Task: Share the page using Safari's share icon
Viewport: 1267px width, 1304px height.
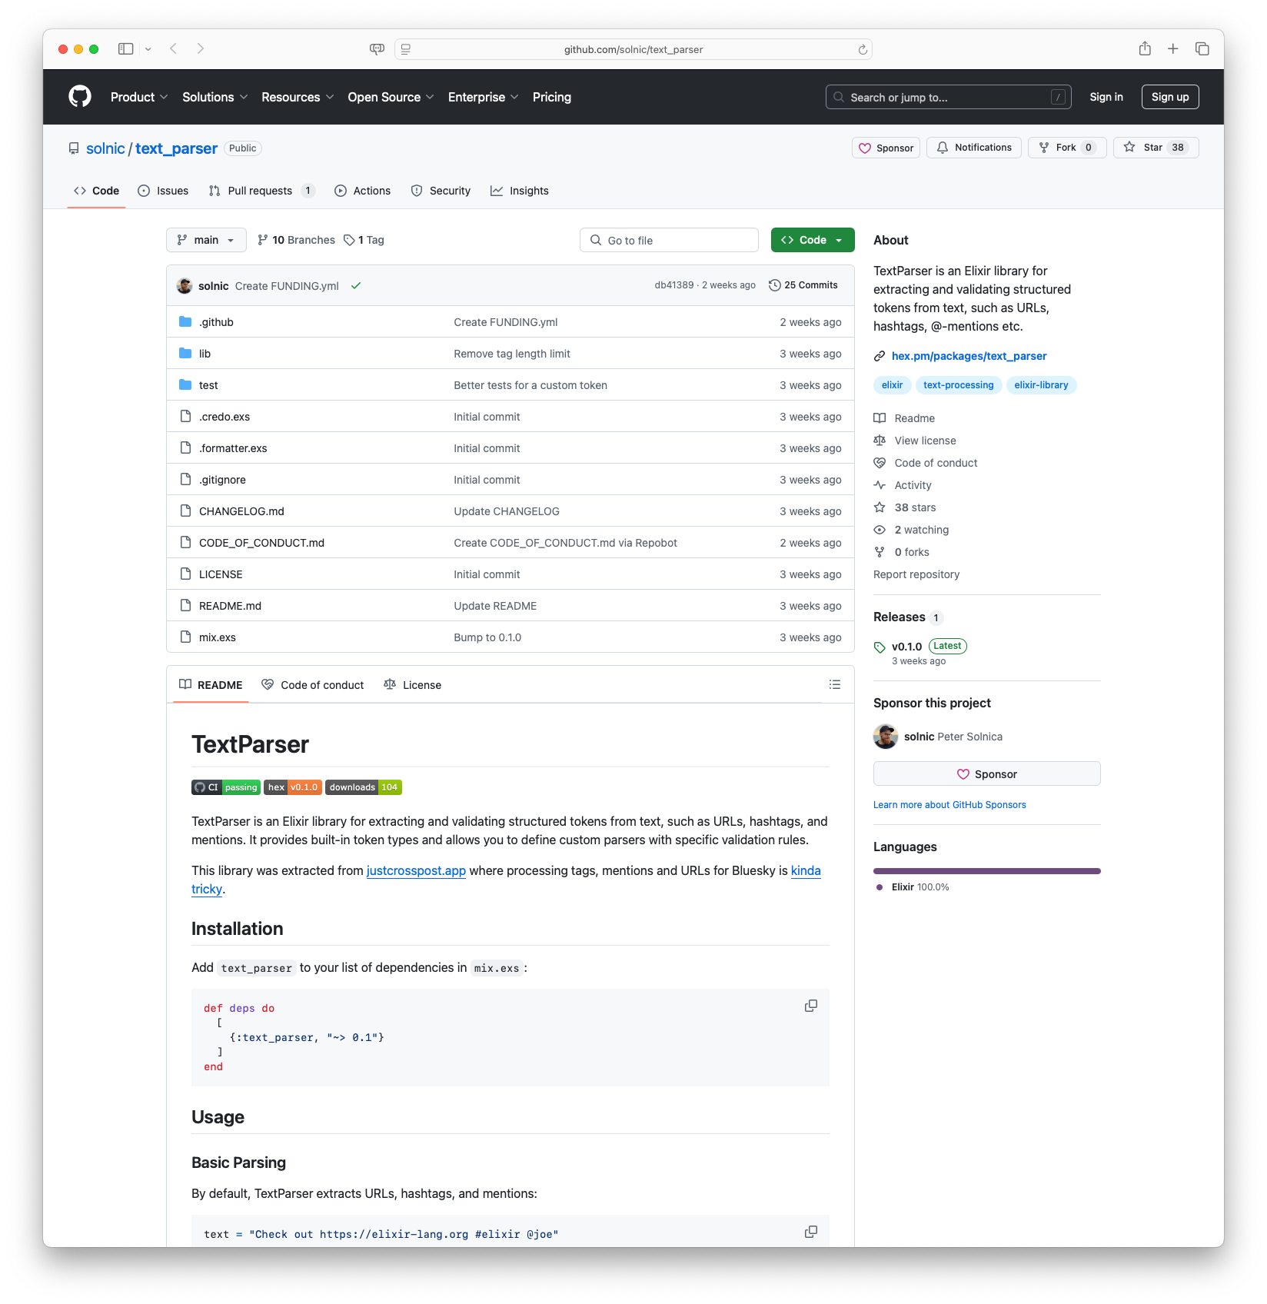Action: [1145, 48]
